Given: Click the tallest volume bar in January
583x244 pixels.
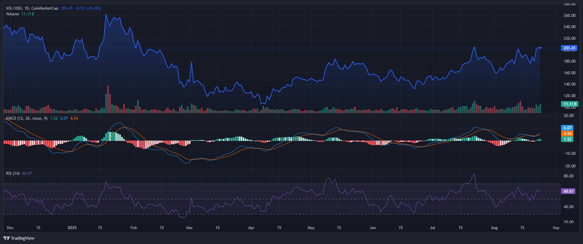Looking at the screenshot, I should click(x=108, y=99).
